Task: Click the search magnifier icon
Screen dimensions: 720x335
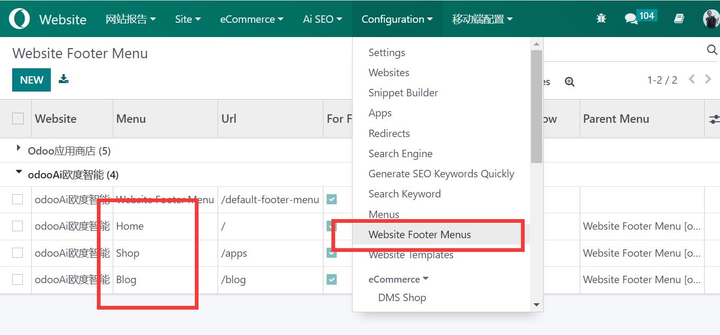Action: click(712, 50)
